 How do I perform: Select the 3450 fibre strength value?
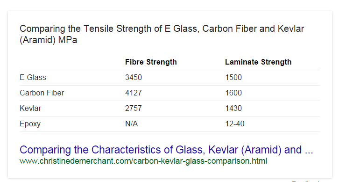pos(134,77)
